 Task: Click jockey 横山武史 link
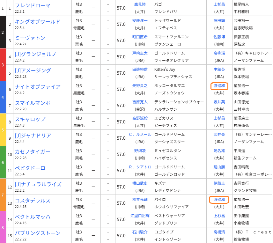(140, 183)
